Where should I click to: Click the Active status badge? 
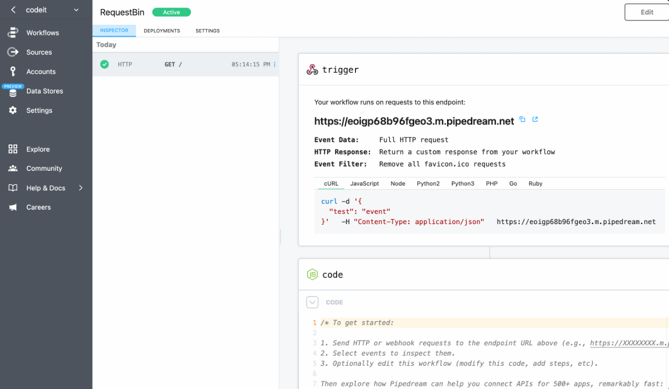tap(171, 12)
